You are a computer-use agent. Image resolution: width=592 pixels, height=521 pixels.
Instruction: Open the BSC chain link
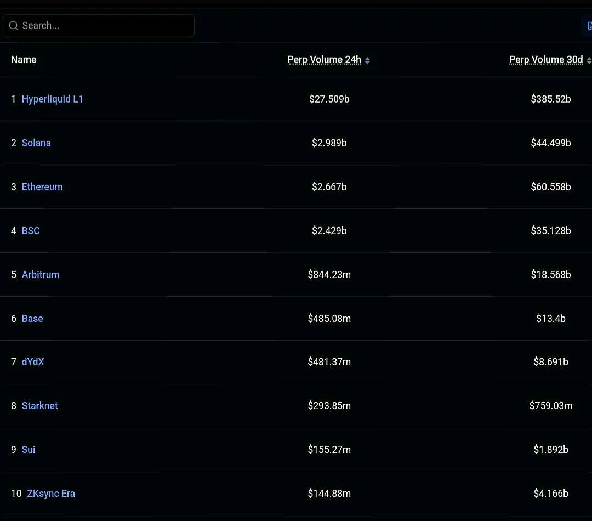(x=31, y=230)
